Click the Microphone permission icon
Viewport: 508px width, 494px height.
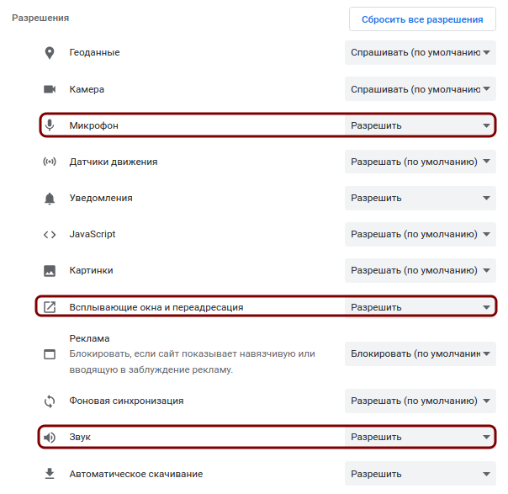point(50,125)
